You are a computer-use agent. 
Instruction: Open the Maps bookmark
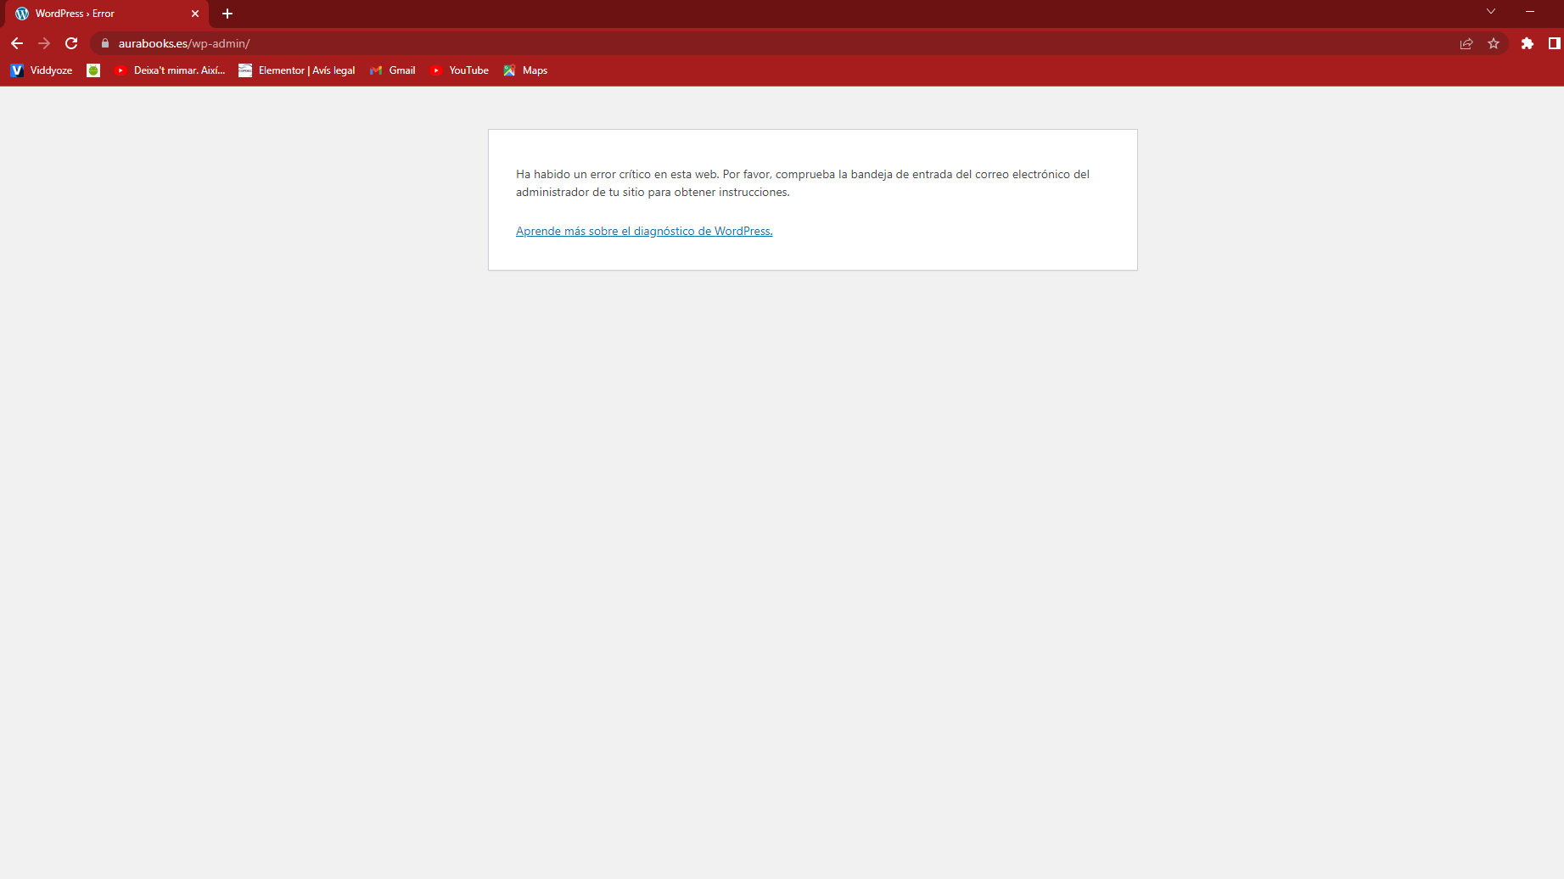525,70
